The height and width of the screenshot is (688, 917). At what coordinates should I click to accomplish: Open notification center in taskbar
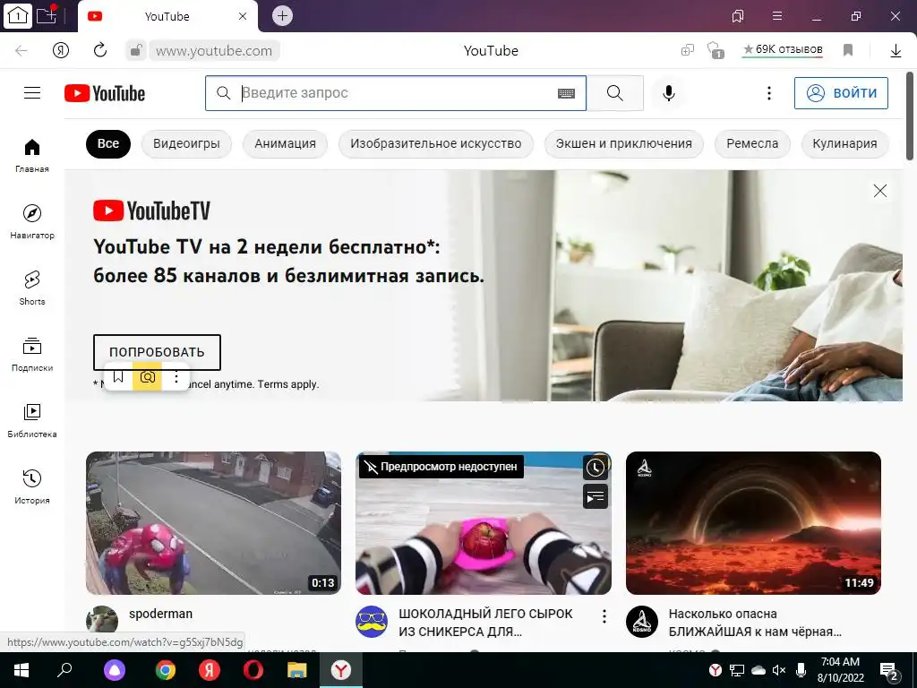(889, 671)
